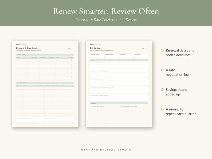Click the bullet circle beside "Renewal dates and notice deadlines"
The image size is (212, 159).
(162, 50)
